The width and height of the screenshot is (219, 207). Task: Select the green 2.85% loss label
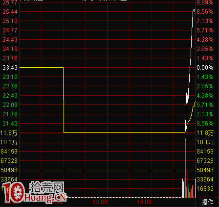tap(205, 86)
